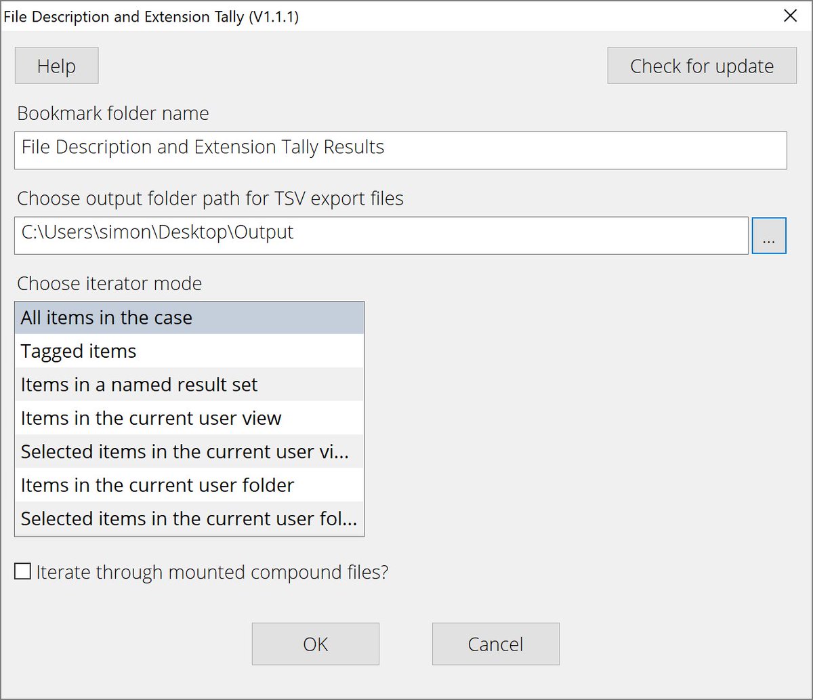The image size is (813, 700).
Task: Cancel the tally configuration dialog
Action: pos(495,643)
